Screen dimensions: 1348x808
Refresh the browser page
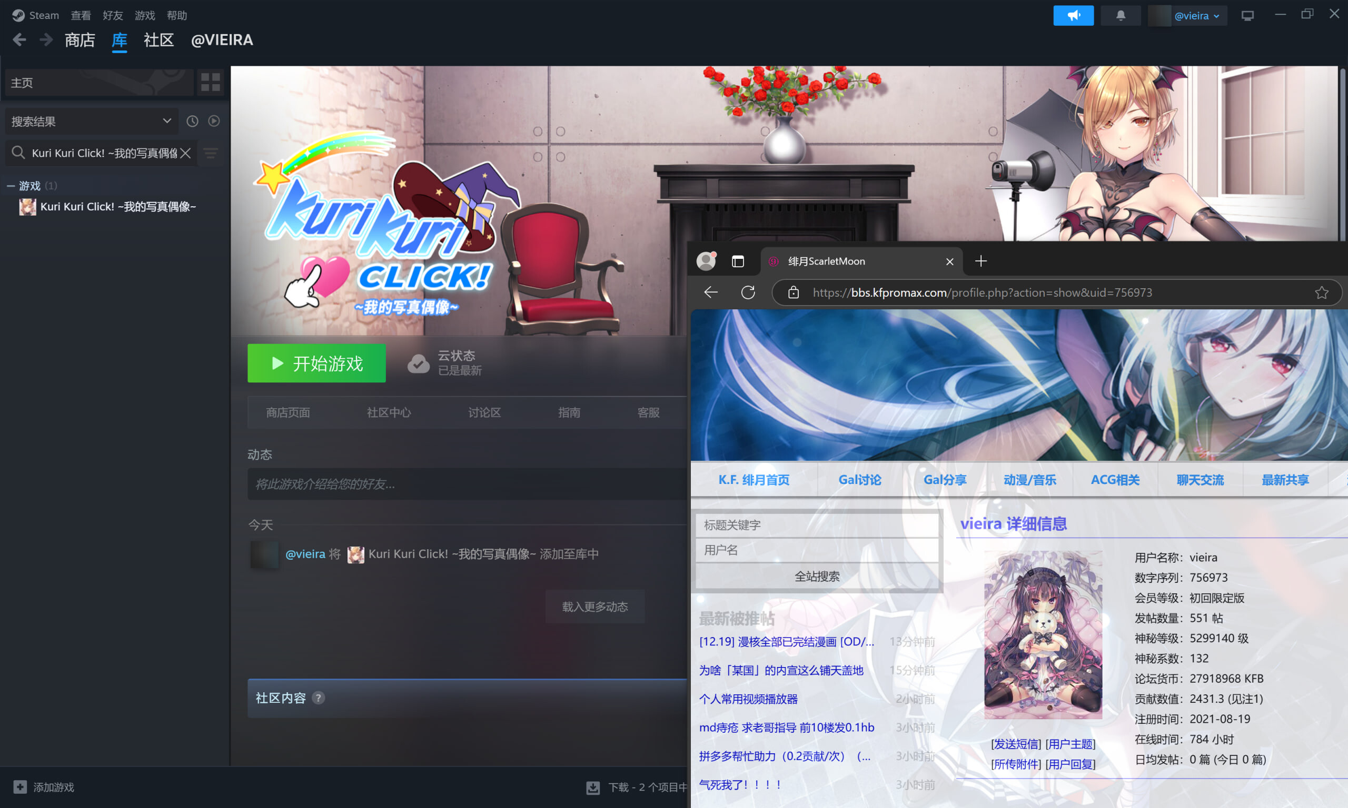point(748,292)
